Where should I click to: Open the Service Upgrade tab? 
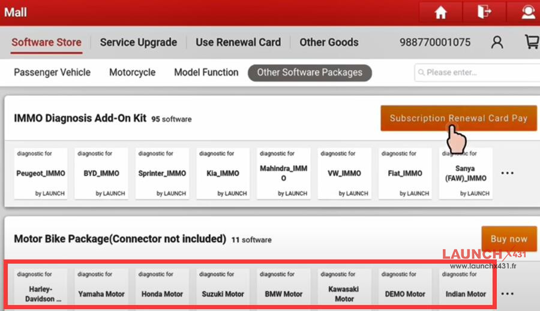click(x=139, y=43)
